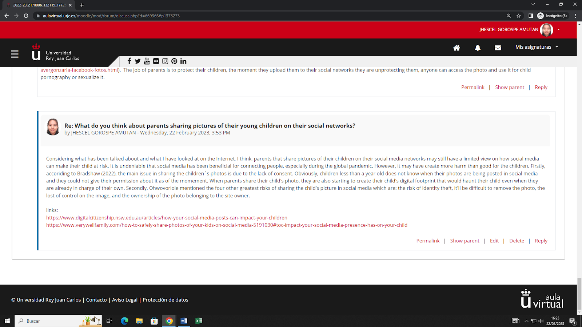This screenshot has width=582, height=327.
Task: Click the aula virtual footer logo
Action: tap(542, 299)
